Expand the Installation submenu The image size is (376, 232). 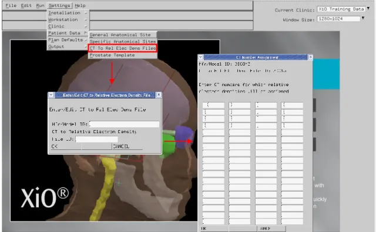(68, 13)
